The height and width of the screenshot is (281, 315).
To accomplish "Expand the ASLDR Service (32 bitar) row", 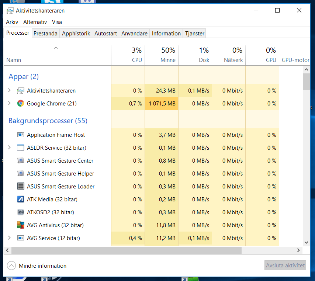I will pyautogui.click(x=9, y=148).
